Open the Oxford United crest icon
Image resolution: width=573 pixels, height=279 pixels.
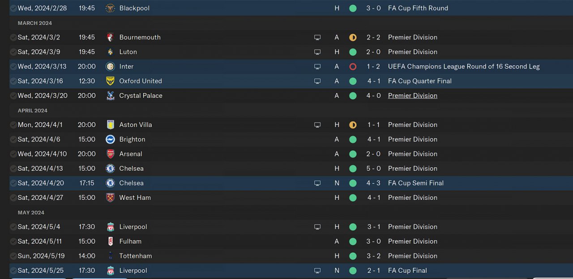[x=110, y=81]
